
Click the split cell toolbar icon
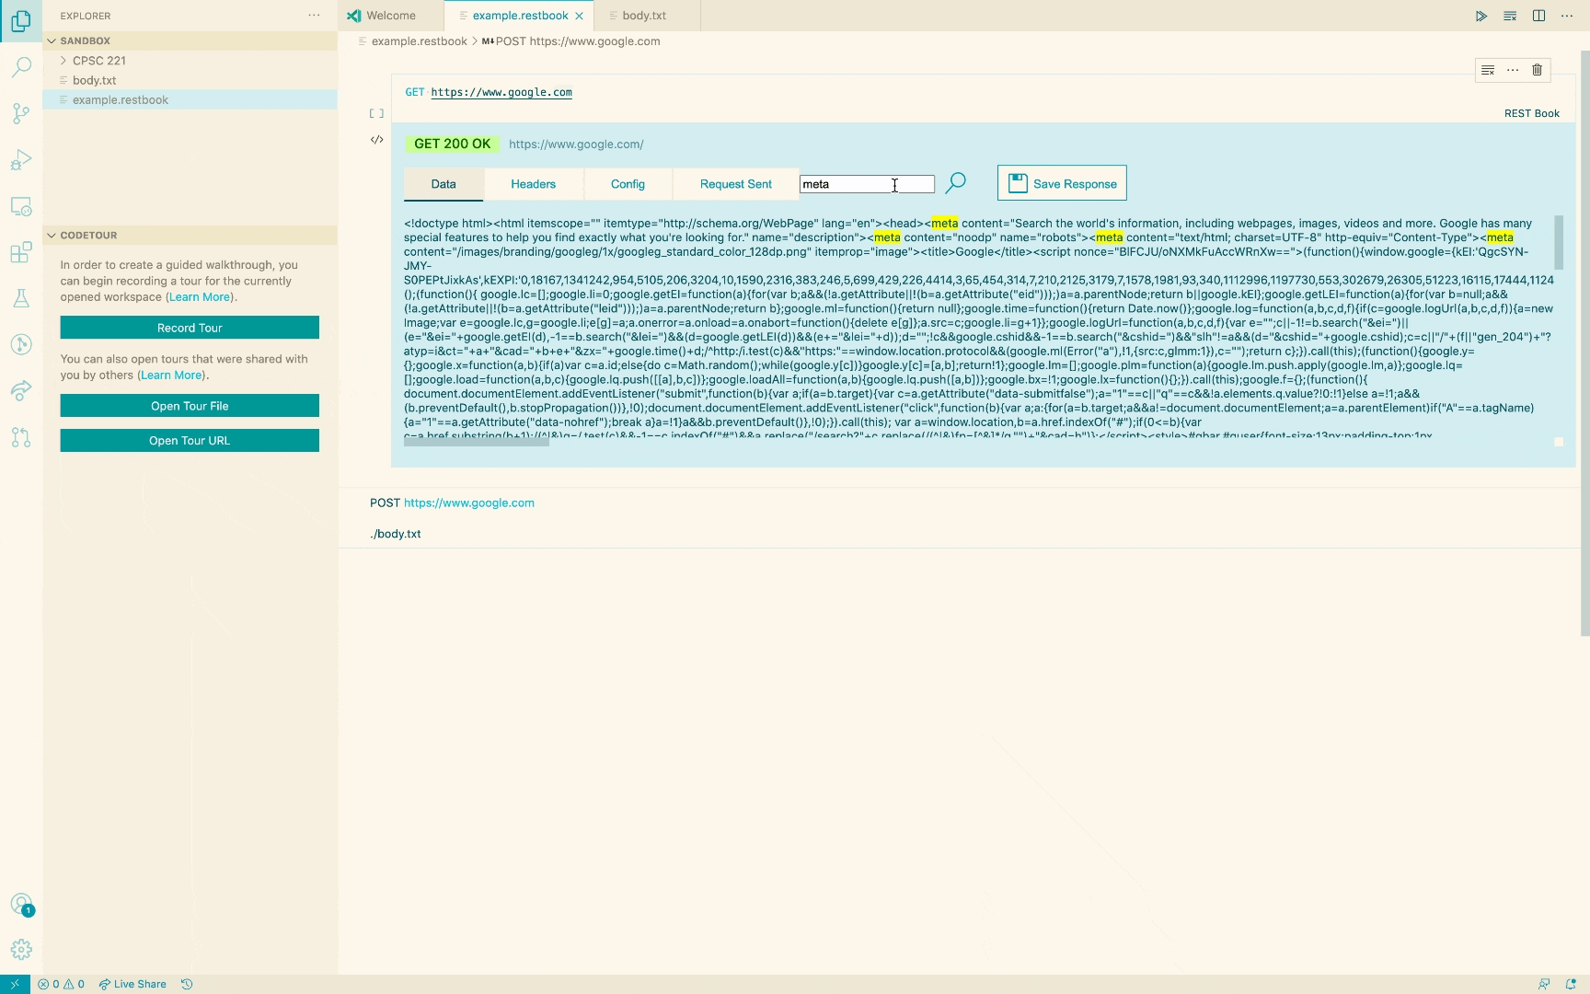[x=1488, y=70]
